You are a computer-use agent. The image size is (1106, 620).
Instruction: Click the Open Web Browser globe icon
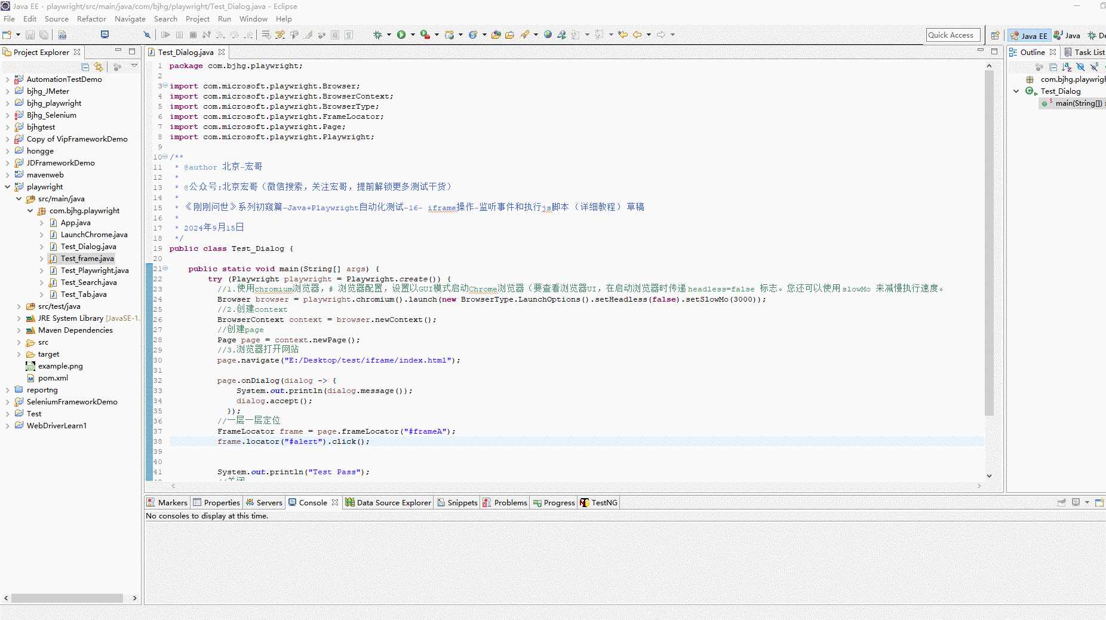pyautogui.click(x=548, y=35)
